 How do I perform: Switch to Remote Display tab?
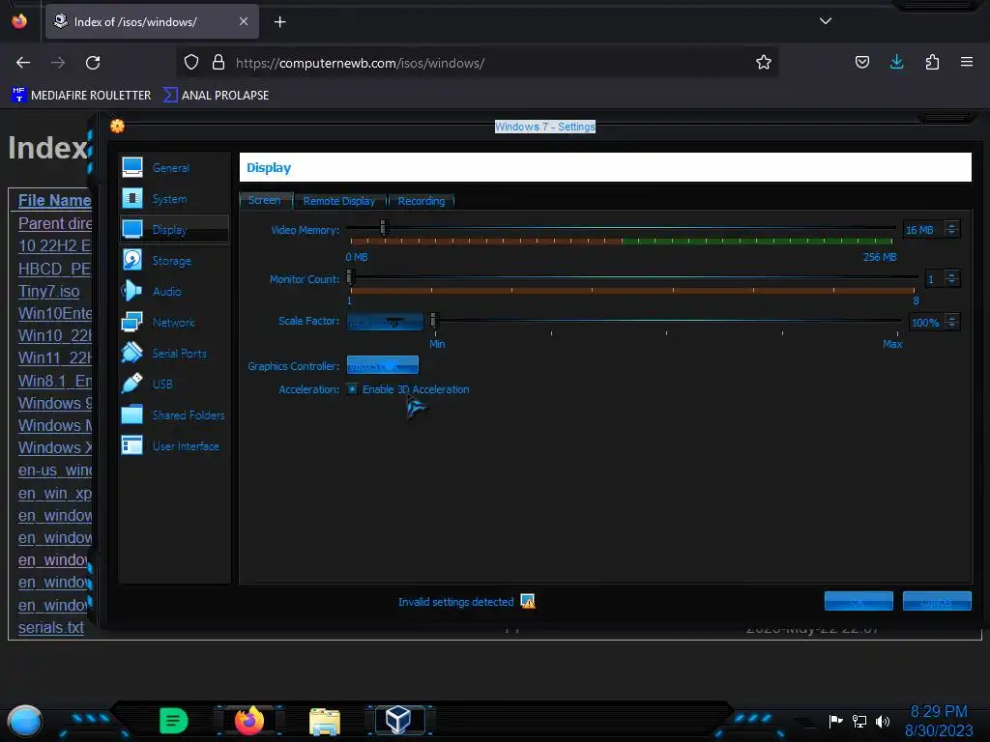point(339,201)
